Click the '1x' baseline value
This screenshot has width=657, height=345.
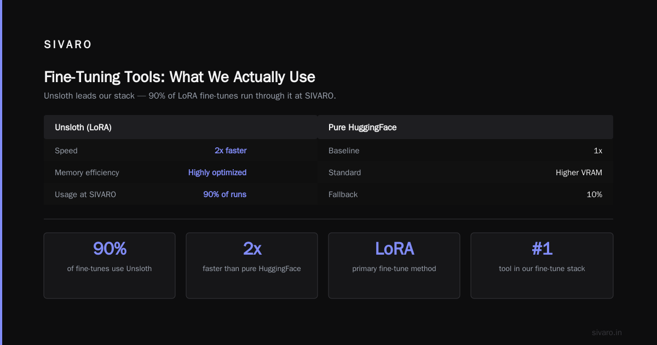598,151
